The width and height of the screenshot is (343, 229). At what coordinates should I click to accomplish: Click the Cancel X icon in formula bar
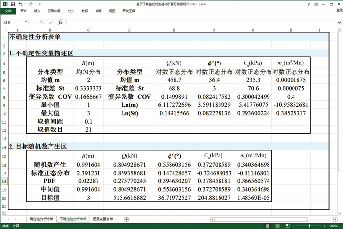click(43, 22)
